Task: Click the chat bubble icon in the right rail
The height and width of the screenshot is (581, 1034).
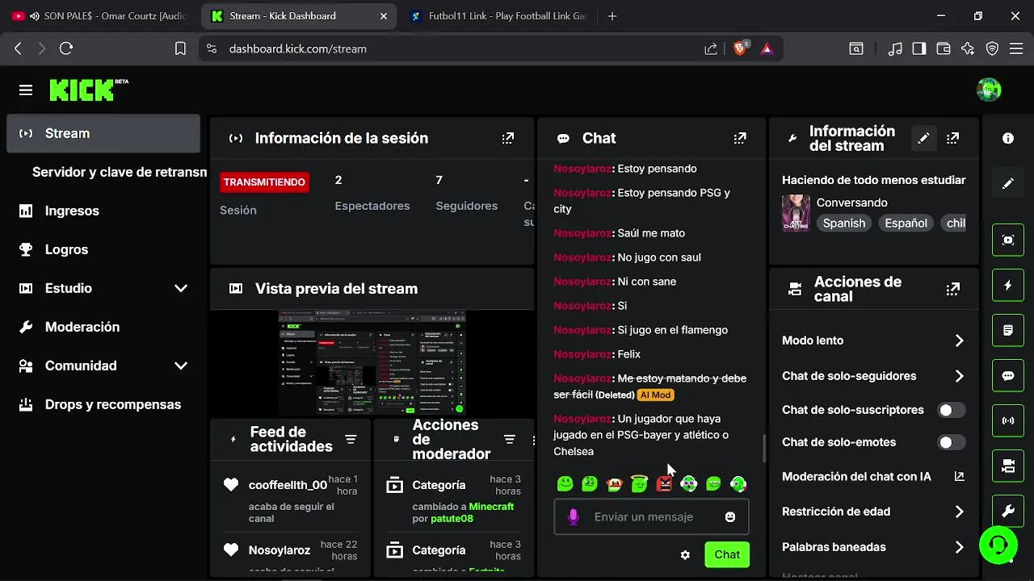Action: click(x=1007, y=375)
